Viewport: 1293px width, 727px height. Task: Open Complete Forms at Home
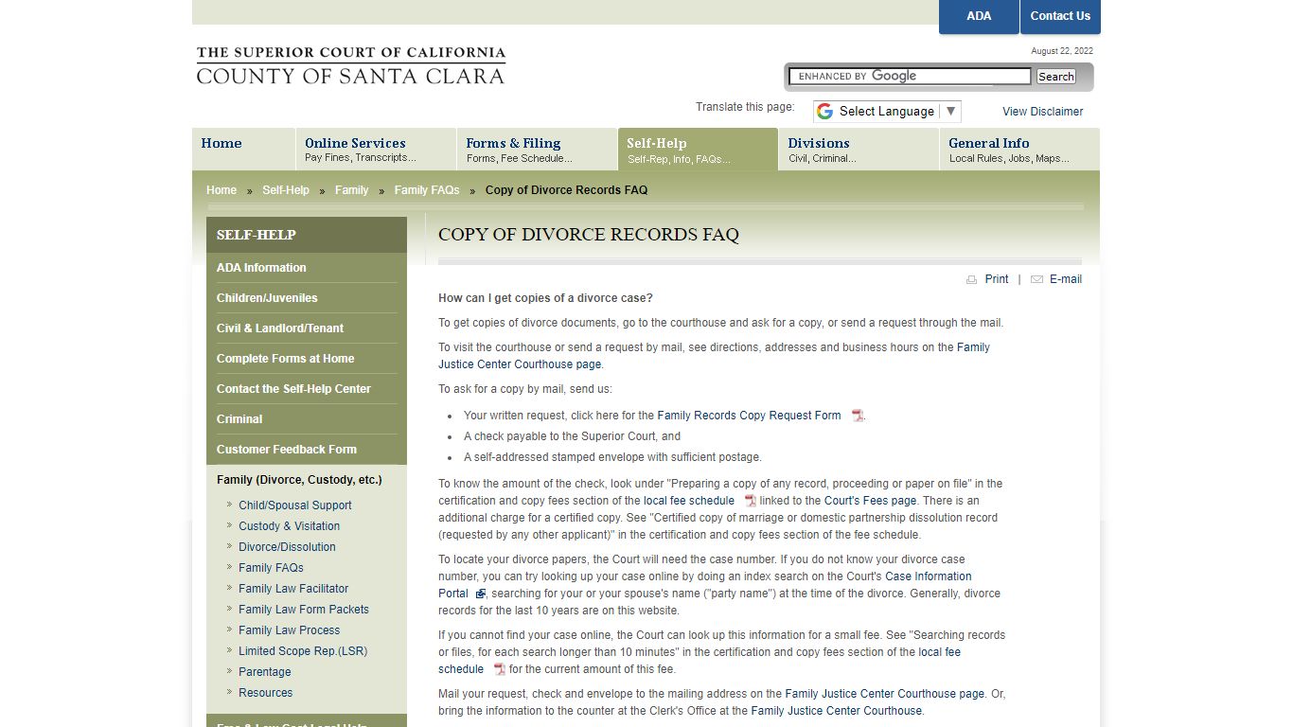tap(307, 359)
